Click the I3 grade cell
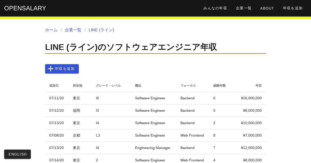 [97, 111]
